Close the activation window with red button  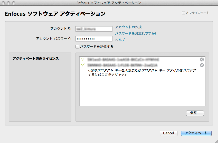coord(3,3)
